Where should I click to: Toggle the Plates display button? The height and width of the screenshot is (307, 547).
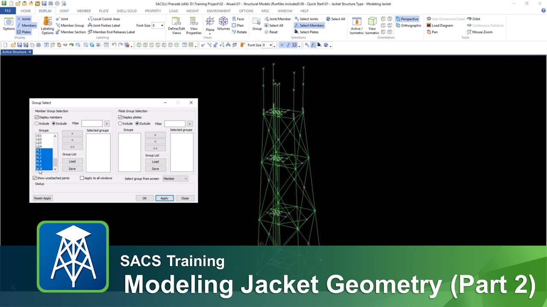pos(24,32)
